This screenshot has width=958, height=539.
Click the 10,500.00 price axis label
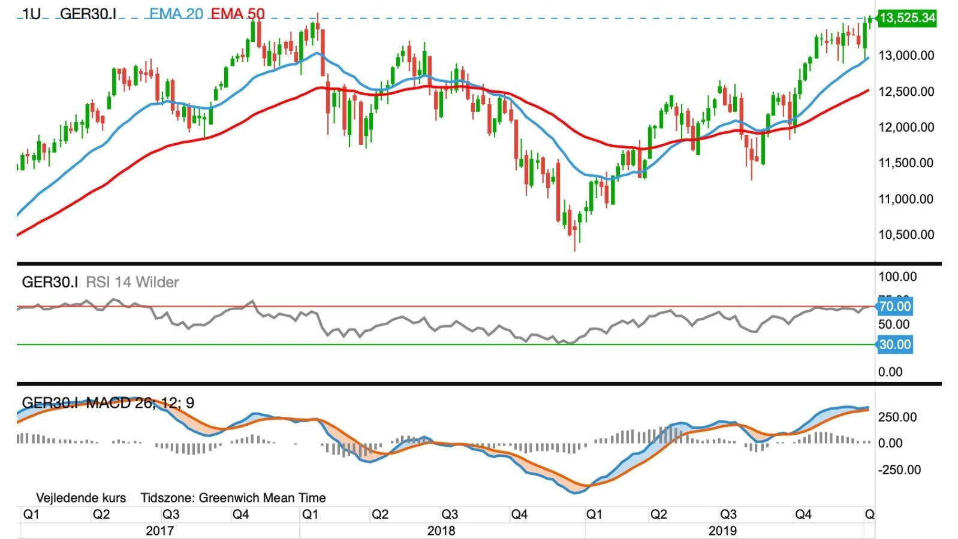tap(906, 235)
